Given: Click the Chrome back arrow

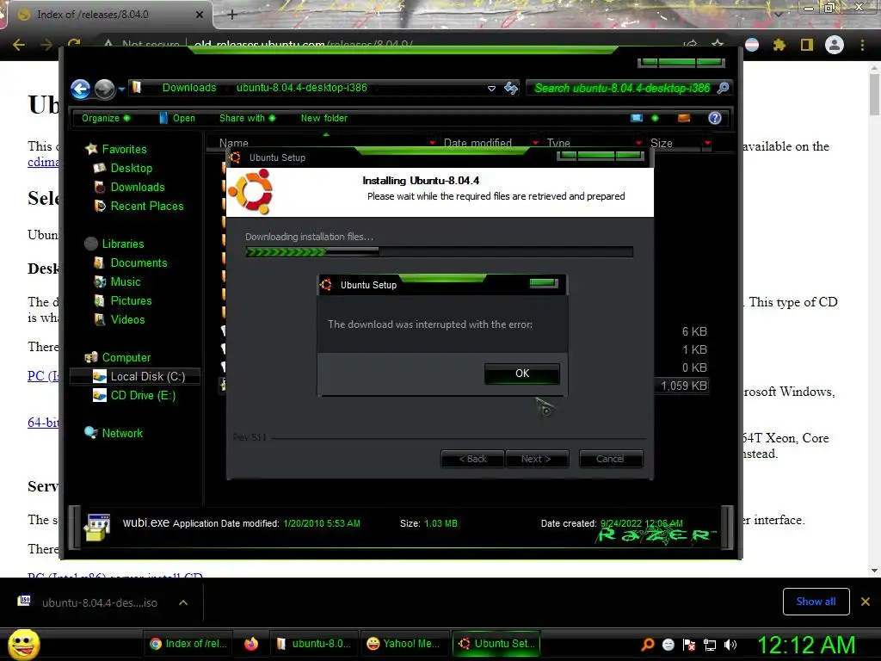Looking at the screenshot, I should point(19,45).
